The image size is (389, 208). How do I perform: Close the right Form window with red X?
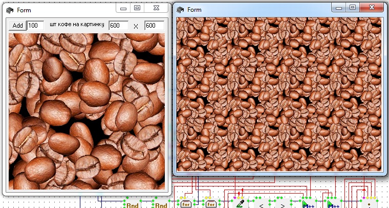(x=372, y=8)
